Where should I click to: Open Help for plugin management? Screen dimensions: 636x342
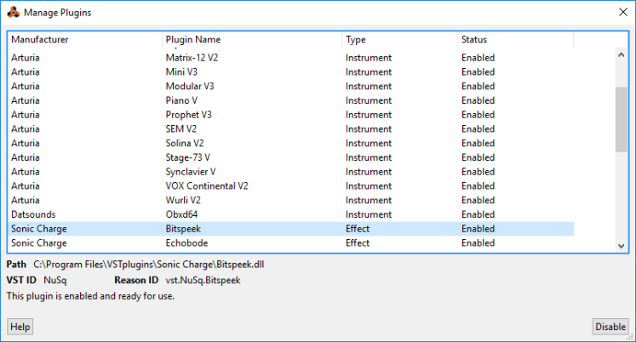point(20,327)
